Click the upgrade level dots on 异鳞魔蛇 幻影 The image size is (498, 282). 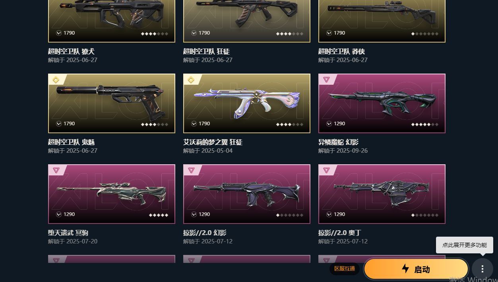(425, 124)
